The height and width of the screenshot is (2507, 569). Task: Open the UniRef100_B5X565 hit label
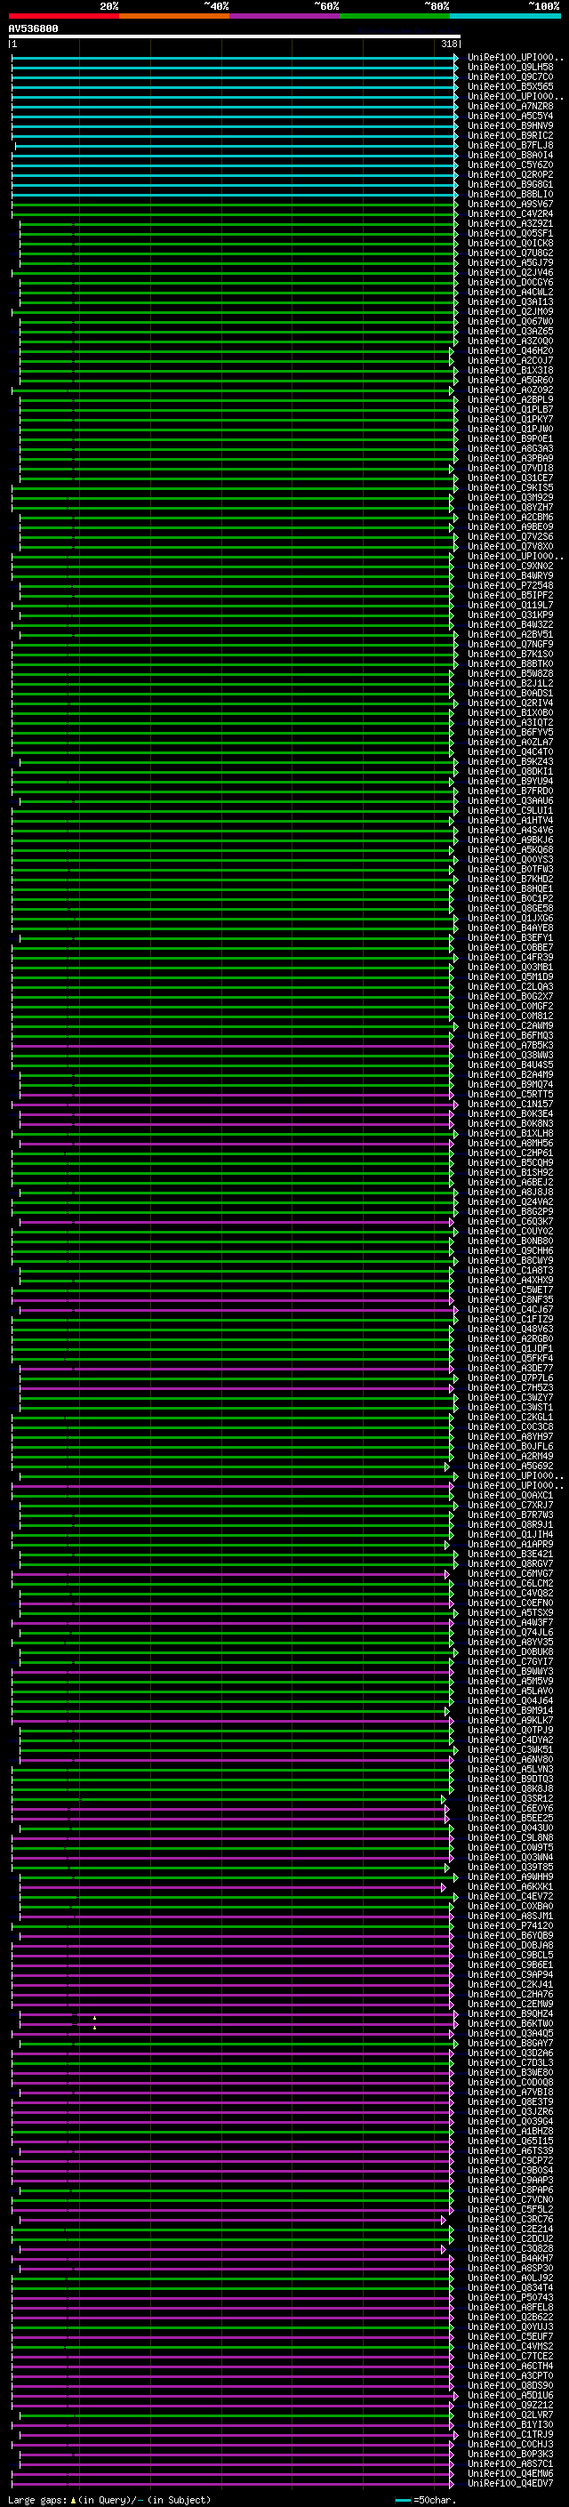click(x=510, y=86)
